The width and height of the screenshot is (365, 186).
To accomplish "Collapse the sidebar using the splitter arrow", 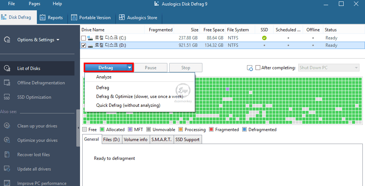I will coord(79,128).
